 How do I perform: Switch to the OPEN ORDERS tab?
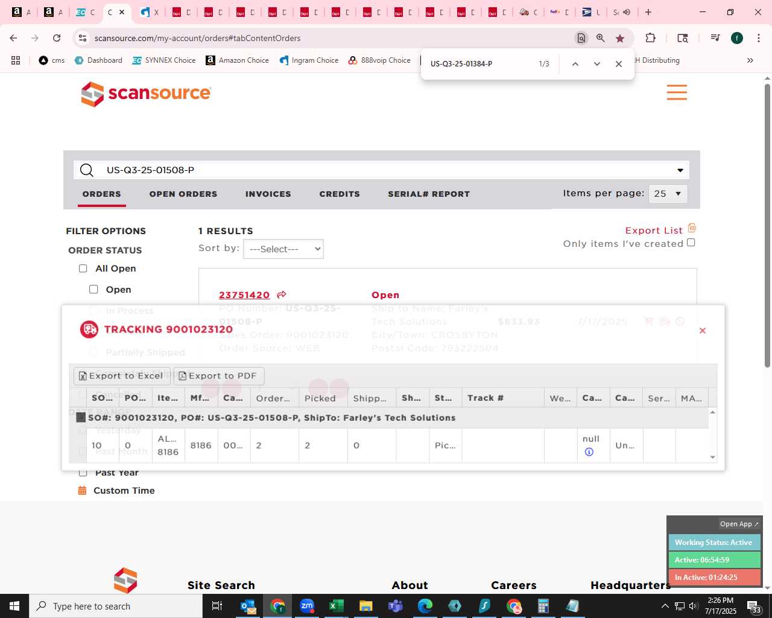[x=183, y=194]
